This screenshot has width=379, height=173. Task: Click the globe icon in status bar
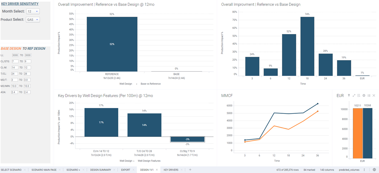[374, 170]
